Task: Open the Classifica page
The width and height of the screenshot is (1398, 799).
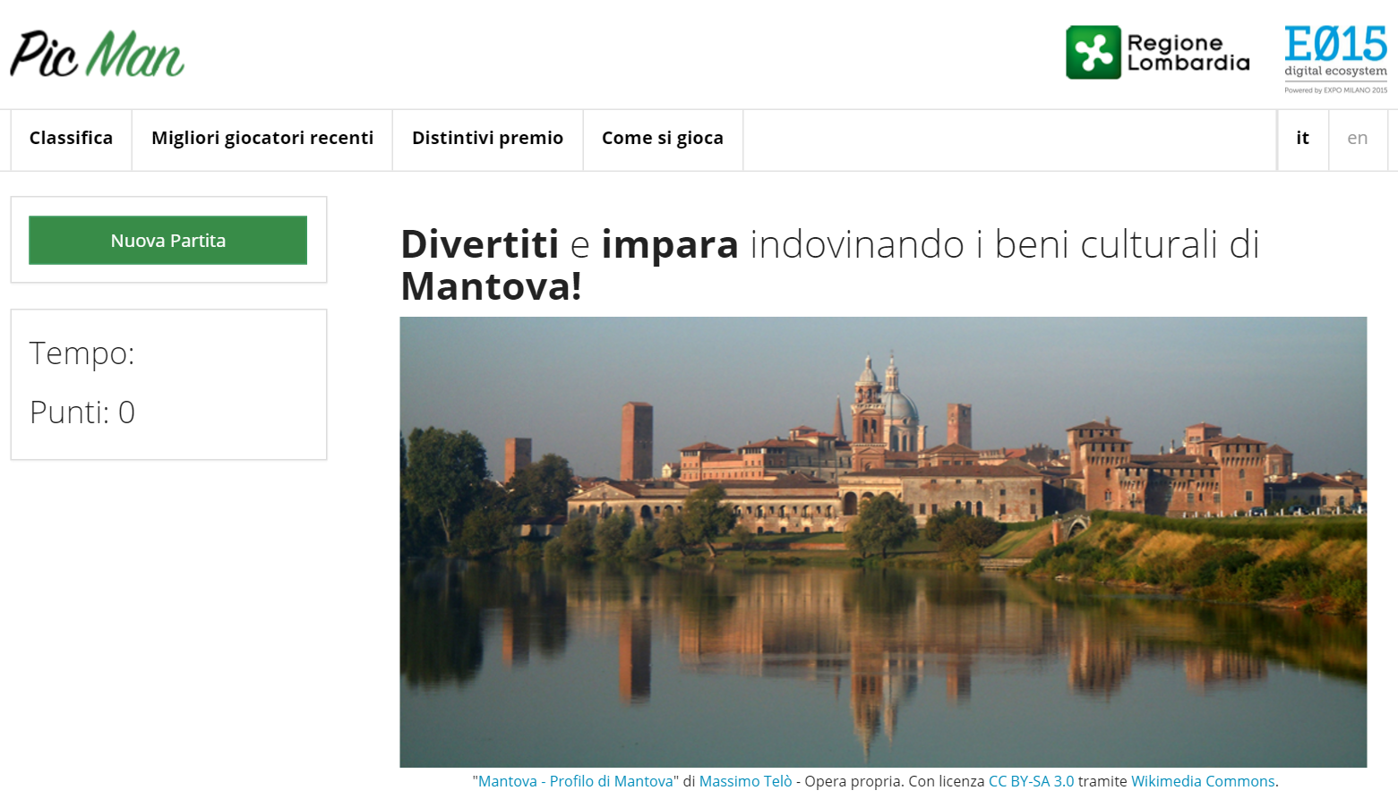Action: coord(71,139)
